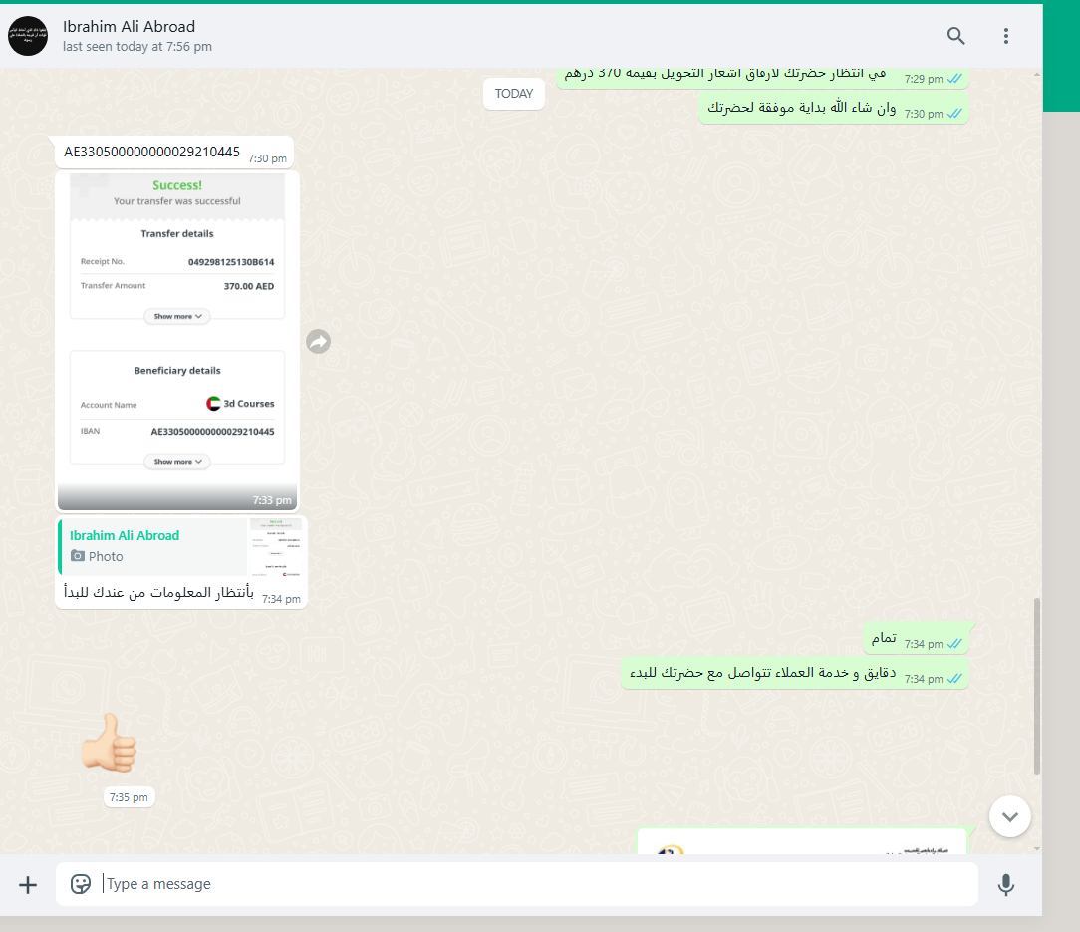1080x932 pixels.
Task: Open the emoji sticker picker icon
Action: [x=81, y=884]
